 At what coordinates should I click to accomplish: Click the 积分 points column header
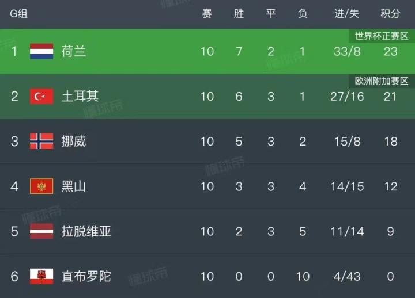tap(390, 14)
